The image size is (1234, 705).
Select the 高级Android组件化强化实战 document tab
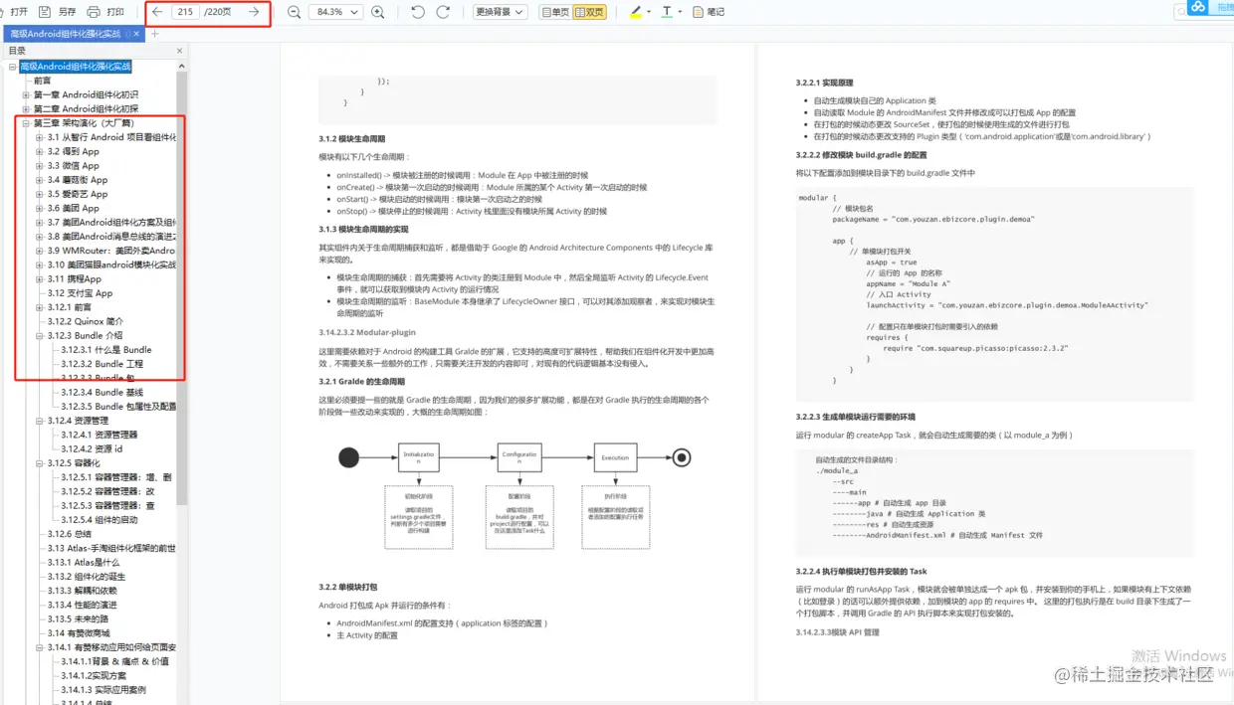65,34
